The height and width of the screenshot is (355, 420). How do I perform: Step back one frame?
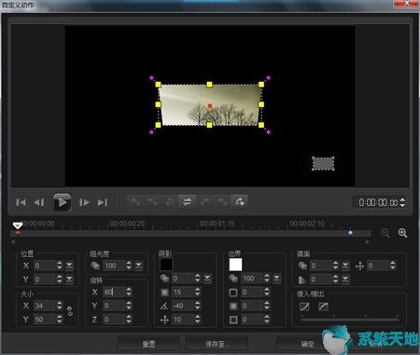click(39, 202)
